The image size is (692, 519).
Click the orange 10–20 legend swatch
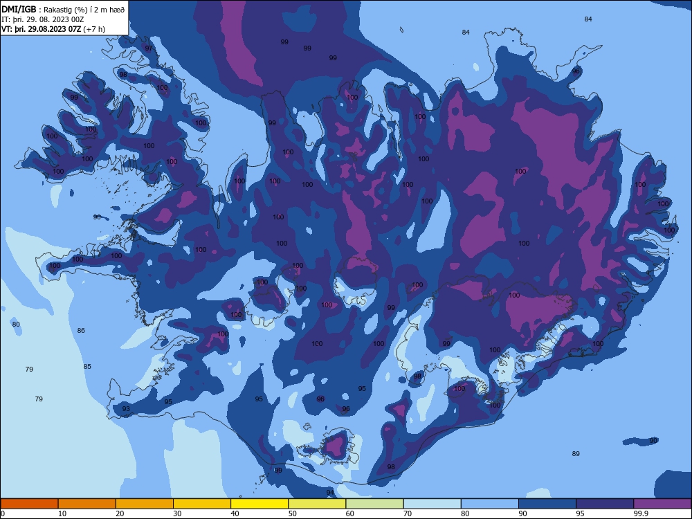(x=87, y=504)
